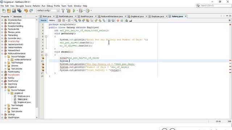The image size is (232, 130).
Task: Click the Clean and Build Project icon
Action: 69,10
